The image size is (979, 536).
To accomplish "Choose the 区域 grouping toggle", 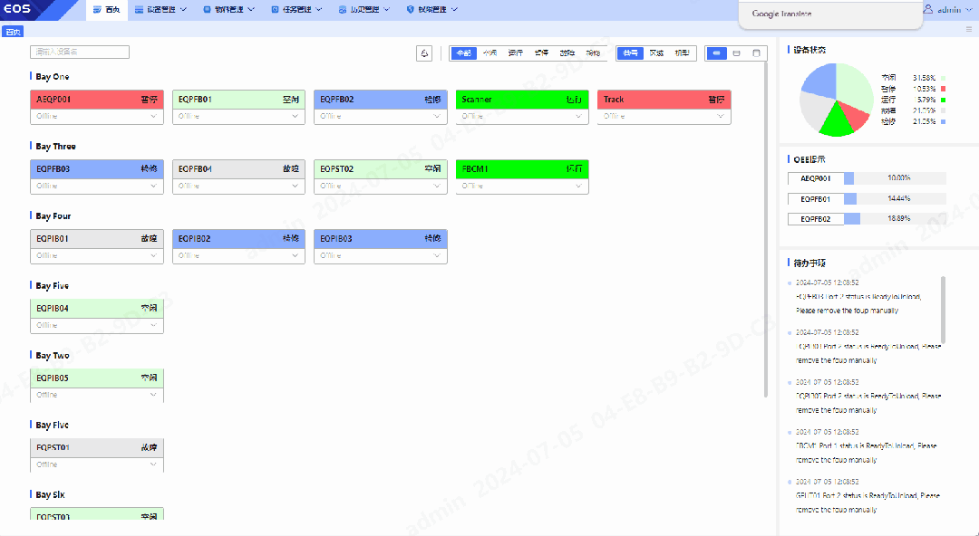I will [655, 53].
